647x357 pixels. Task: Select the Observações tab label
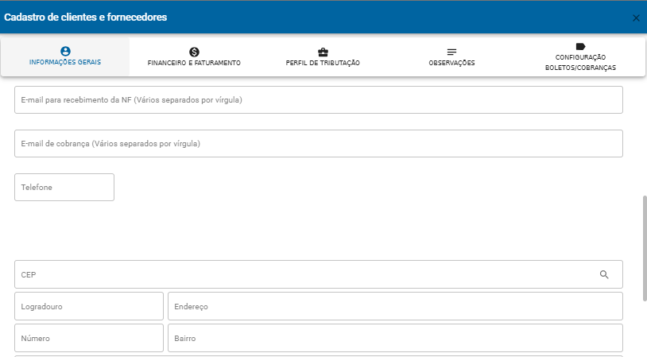pyautogui.click(x=451, y=63)
